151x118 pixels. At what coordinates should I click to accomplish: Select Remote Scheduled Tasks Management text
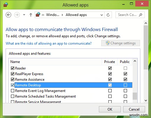46,96
